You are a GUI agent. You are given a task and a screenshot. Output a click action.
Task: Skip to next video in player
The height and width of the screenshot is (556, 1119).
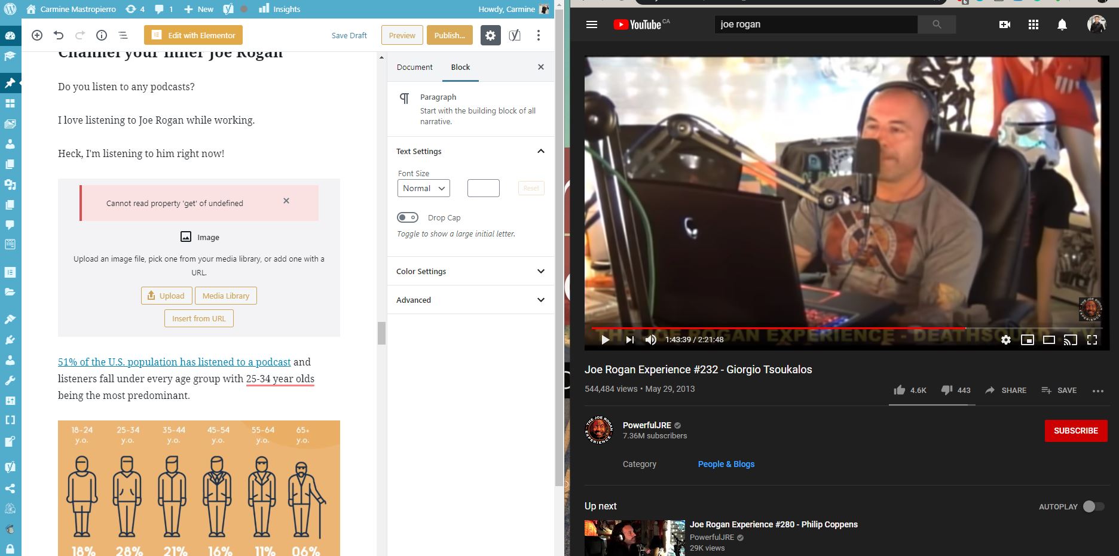pos(629,339)
